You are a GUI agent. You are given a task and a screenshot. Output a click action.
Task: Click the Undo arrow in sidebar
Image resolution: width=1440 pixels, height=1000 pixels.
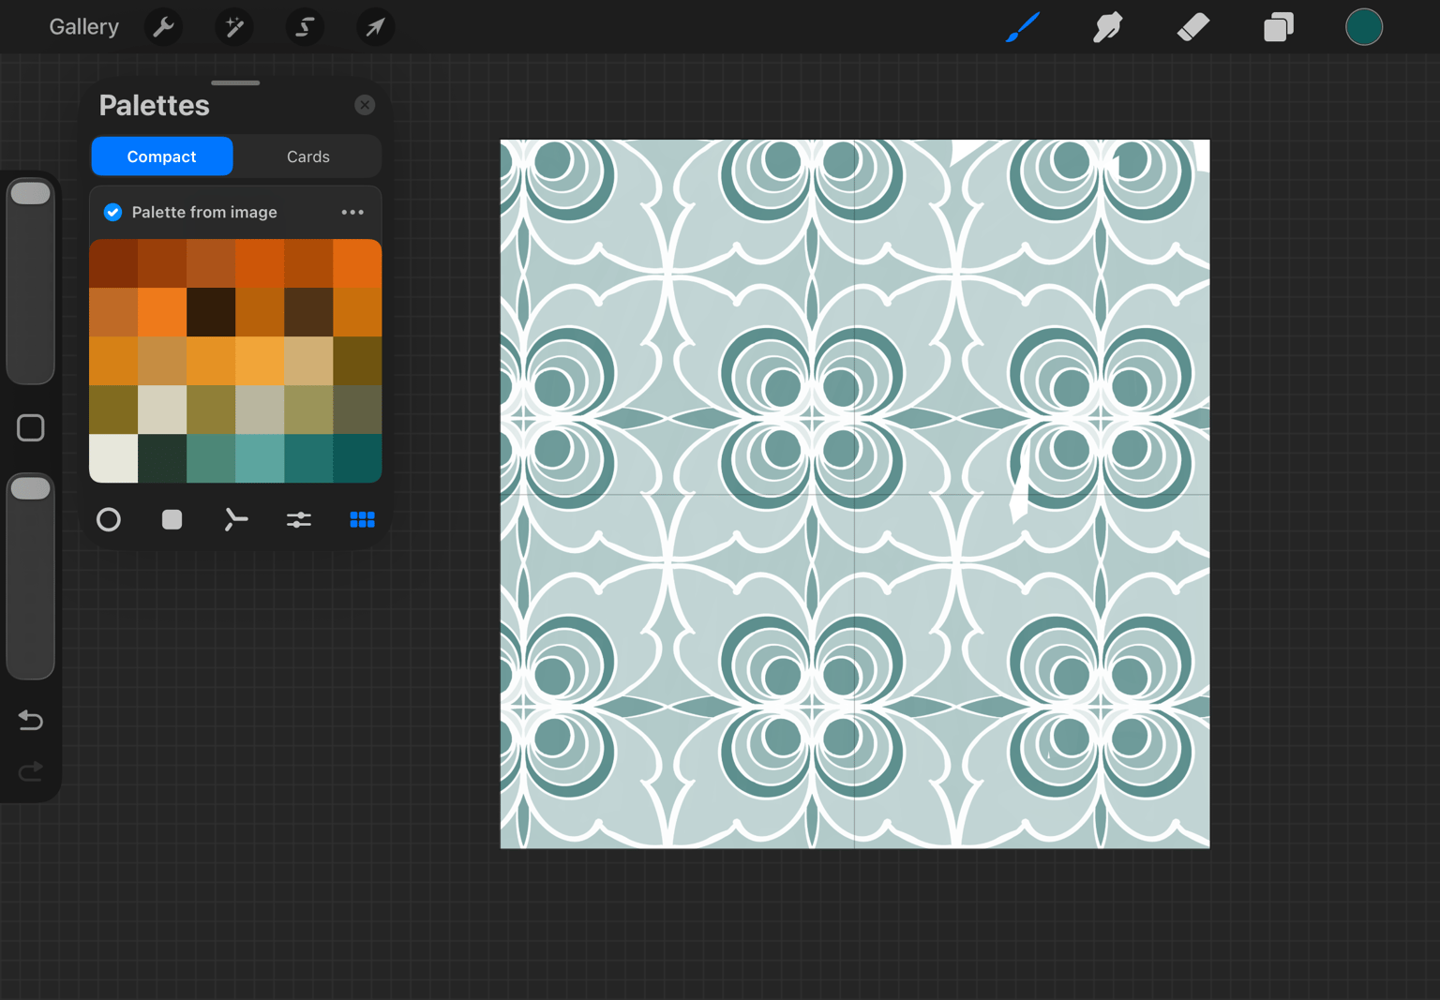coord(31,720)
